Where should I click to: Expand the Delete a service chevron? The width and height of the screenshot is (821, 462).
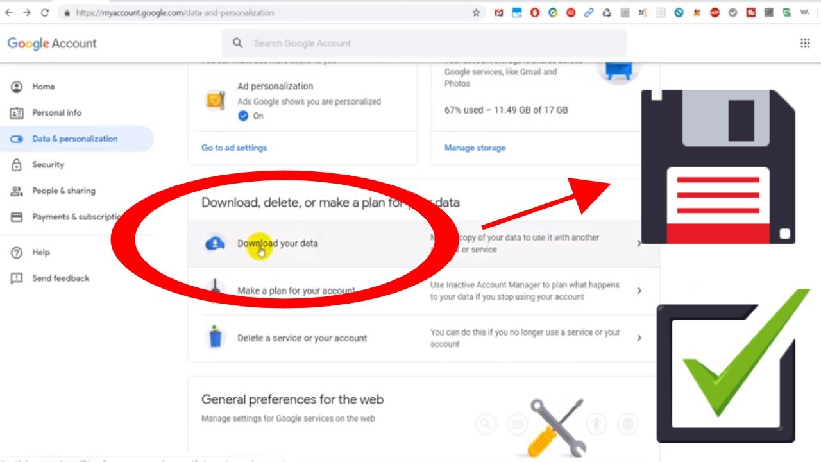click(x=639, y=338)
